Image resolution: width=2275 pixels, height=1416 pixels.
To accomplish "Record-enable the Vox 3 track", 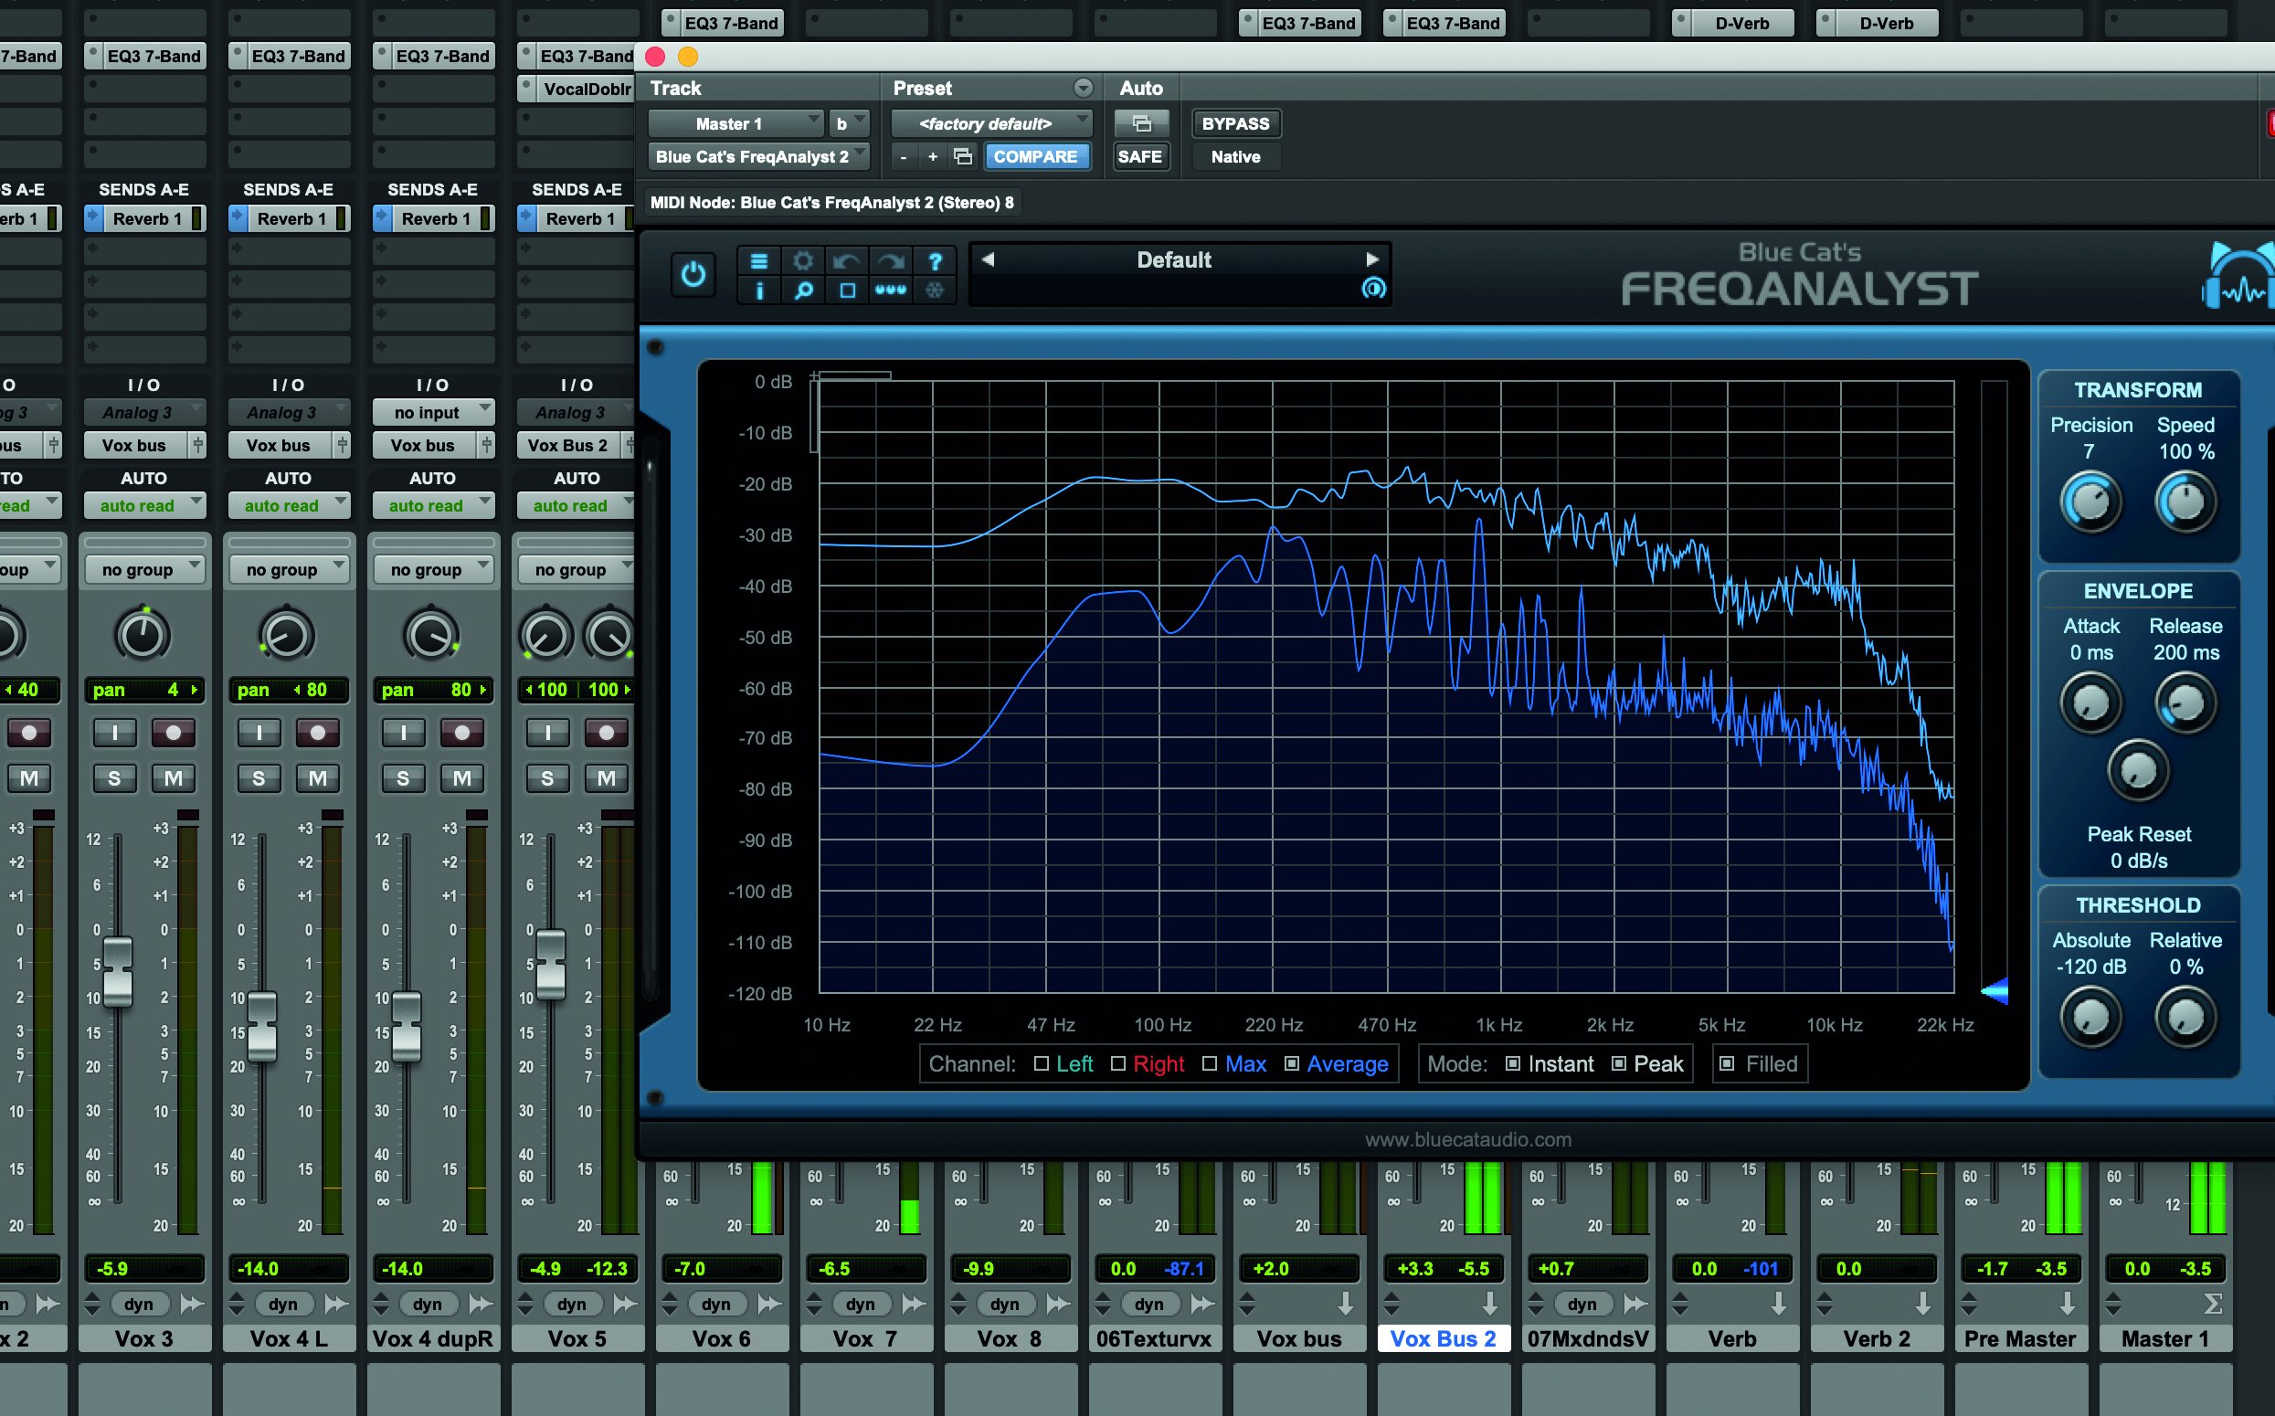I will (x=174, y=733).
